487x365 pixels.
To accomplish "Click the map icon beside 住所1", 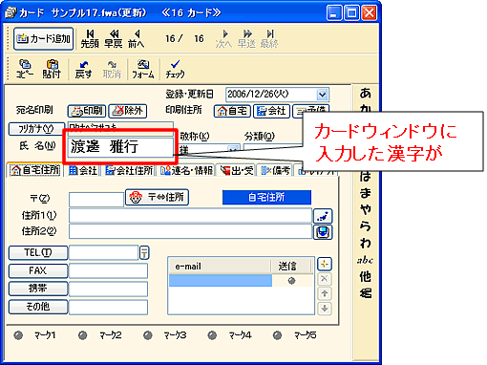I will [x=323, y=216].
